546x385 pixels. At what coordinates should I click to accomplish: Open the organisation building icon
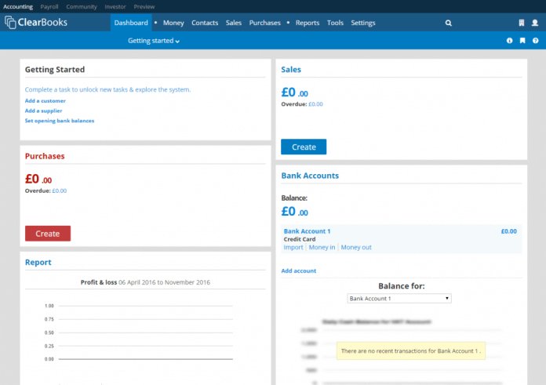tap(521, 23)
